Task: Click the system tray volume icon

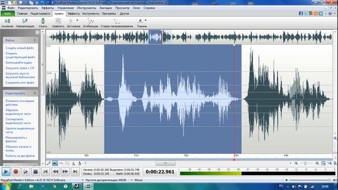Action: (294, 186)
